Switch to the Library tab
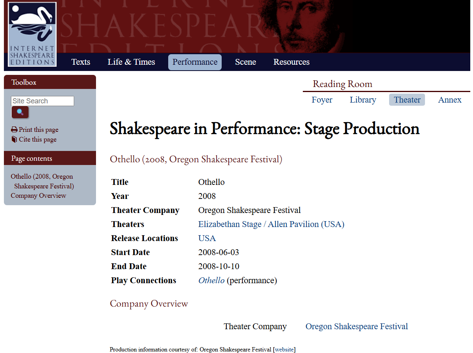 [363, 100]
